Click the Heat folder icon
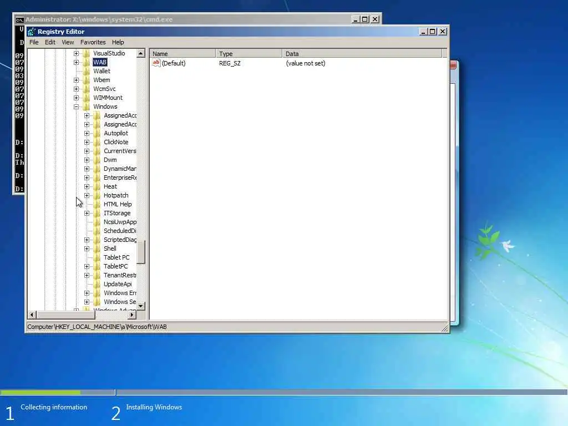 (97, 186)
